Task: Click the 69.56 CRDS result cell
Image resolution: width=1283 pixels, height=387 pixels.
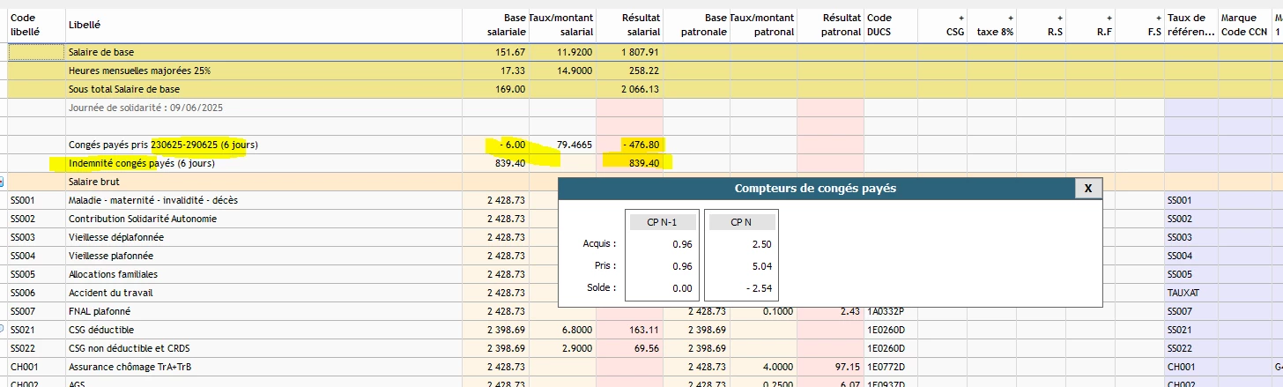Action: coord(629,348)
